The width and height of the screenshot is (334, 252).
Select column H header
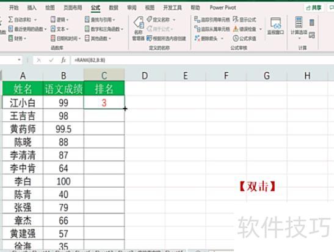[x=307, y=75]
